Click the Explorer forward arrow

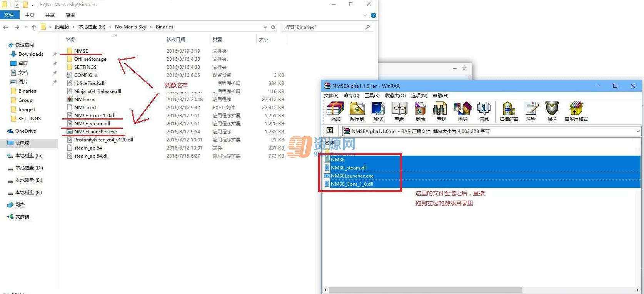coord(17,27)
